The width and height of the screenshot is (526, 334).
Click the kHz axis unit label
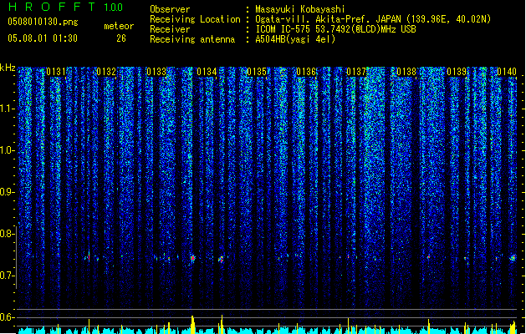point(8,68)
